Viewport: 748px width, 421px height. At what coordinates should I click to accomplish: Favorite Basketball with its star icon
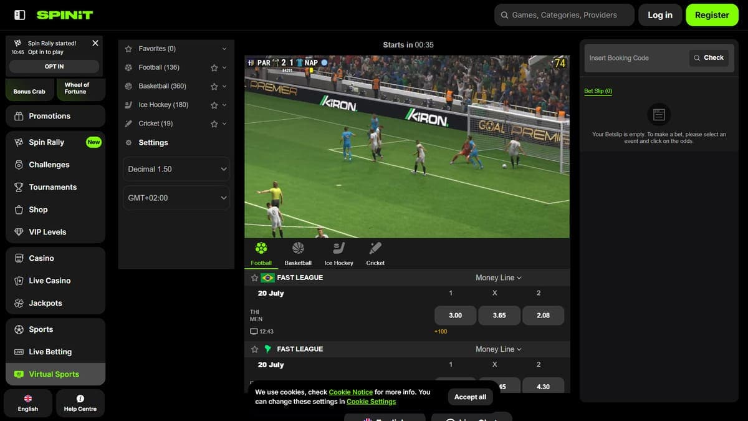pyautogui.click(x=214, y=86)
